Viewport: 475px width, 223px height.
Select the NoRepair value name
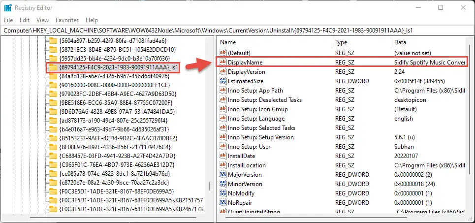pos(240,203)
